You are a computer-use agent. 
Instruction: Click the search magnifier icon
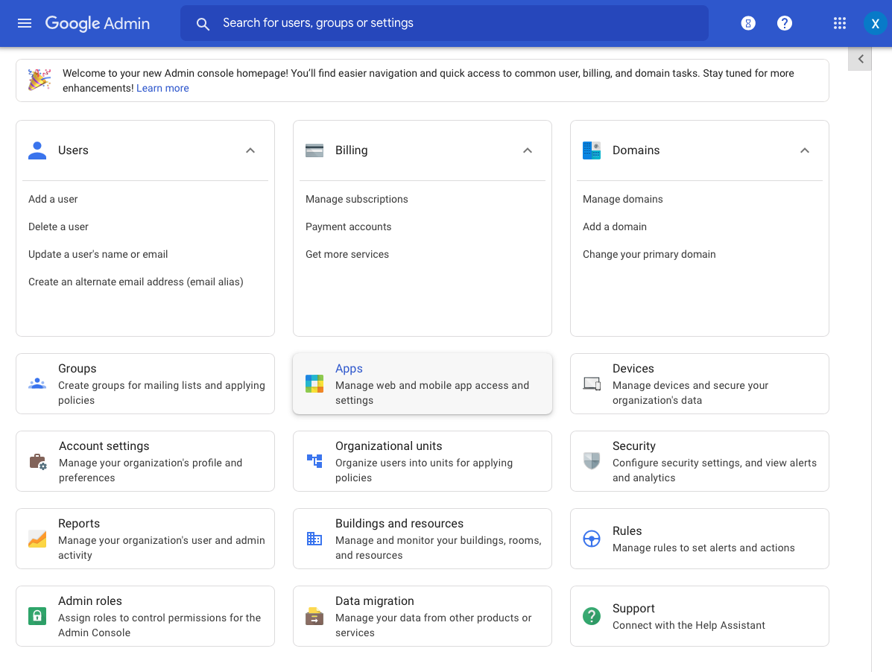(x=203, y=24)
